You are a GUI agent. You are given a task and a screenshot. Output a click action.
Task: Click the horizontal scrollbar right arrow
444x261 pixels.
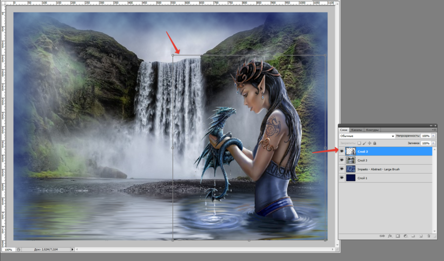click(332, 250)
